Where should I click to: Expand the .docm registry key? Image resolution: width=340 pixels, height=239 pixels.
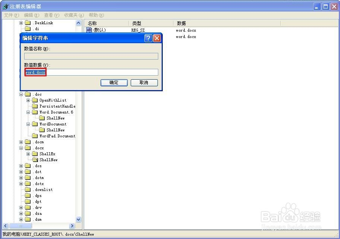[21, 142]
